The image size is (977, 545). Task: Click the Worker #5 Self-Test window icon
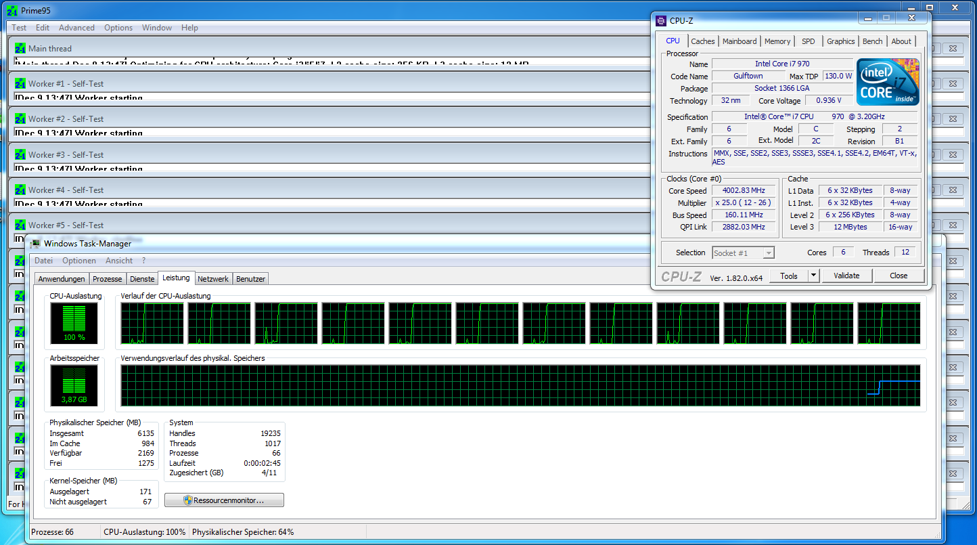point(20,225)
